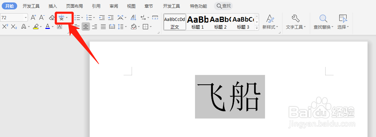376x137 pixels.
Task: Increase font size with the A+ icon
Action: point(33,17)
